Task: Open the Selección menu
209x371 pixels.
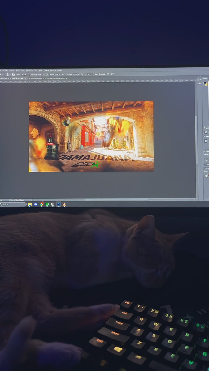Action: [x=29, y=70]
